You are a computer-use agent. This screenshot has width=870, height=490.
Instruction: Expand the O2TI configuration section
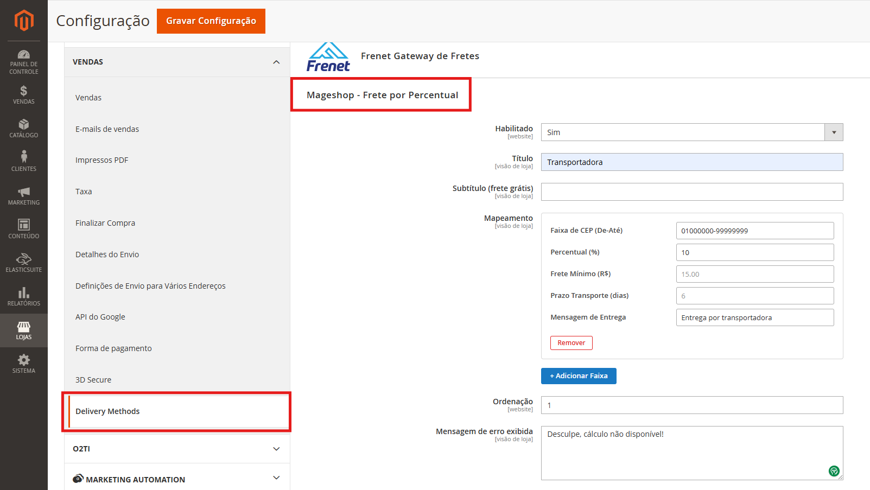(276, 449)
